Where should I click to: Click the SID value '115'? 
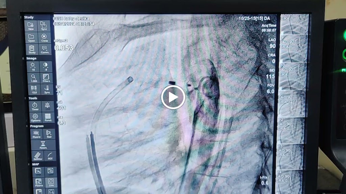pyautogui.click(x=270, y=76)
